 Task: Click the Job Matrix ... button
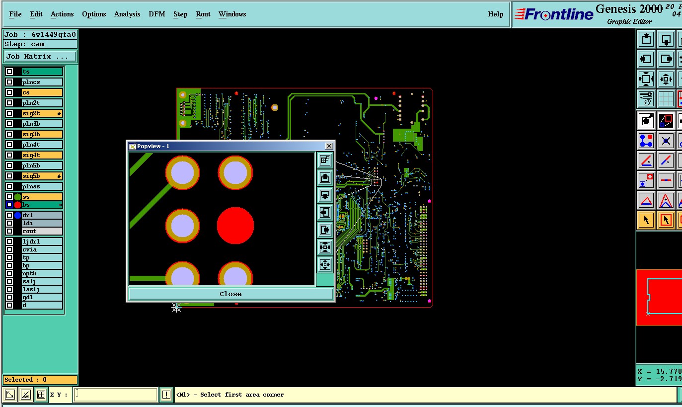40,57
